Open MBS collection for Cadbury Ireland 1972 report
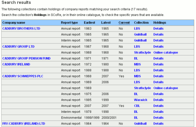196x127 pixels. (138, 64)
